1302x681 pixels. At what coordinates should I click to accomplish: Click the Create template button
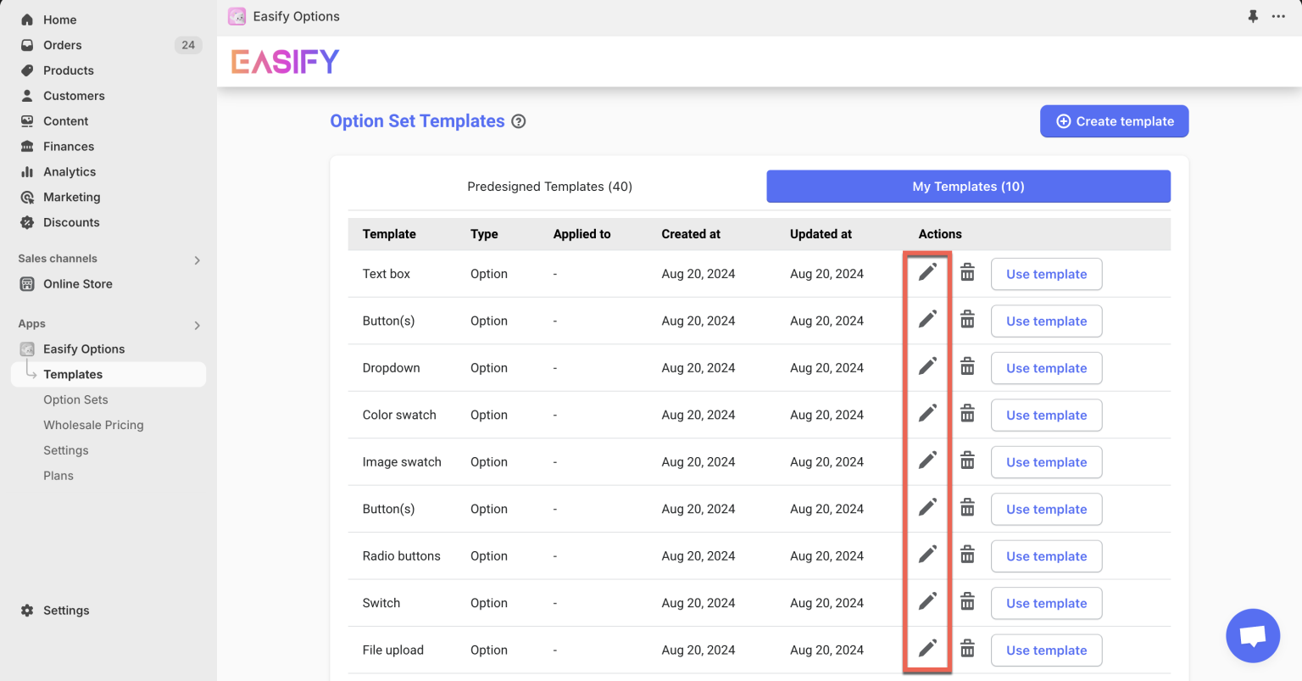coord(1114,120)
